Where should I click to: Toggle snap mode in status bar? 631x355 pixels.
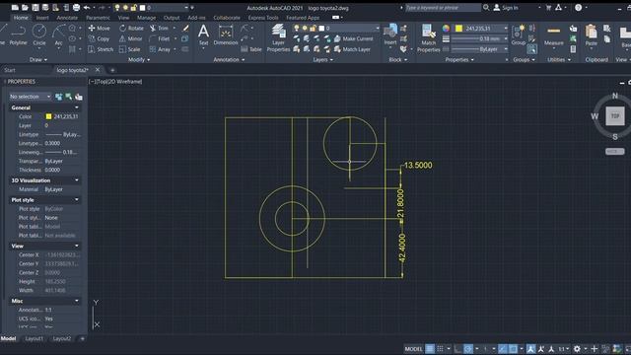(x=441, y=348)
